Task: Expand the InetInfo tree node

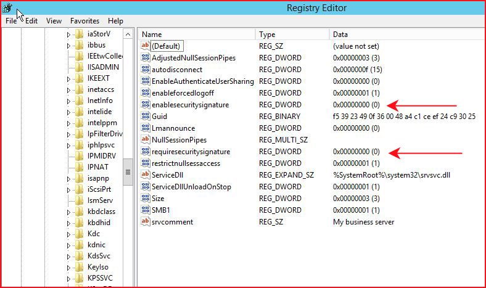Action: tap(68, 101)
